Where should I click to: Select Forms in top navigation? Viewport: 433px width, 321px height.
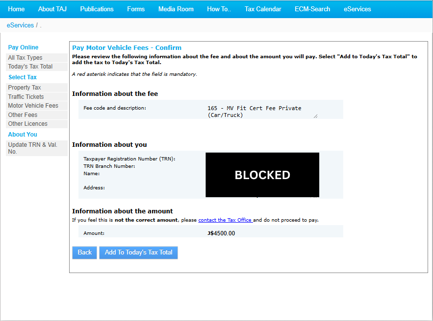click(x=136, y=9)
